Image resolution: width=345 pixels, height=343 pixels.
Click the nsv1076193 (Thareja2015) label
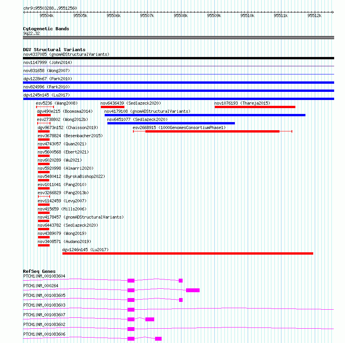coord(242,103)
